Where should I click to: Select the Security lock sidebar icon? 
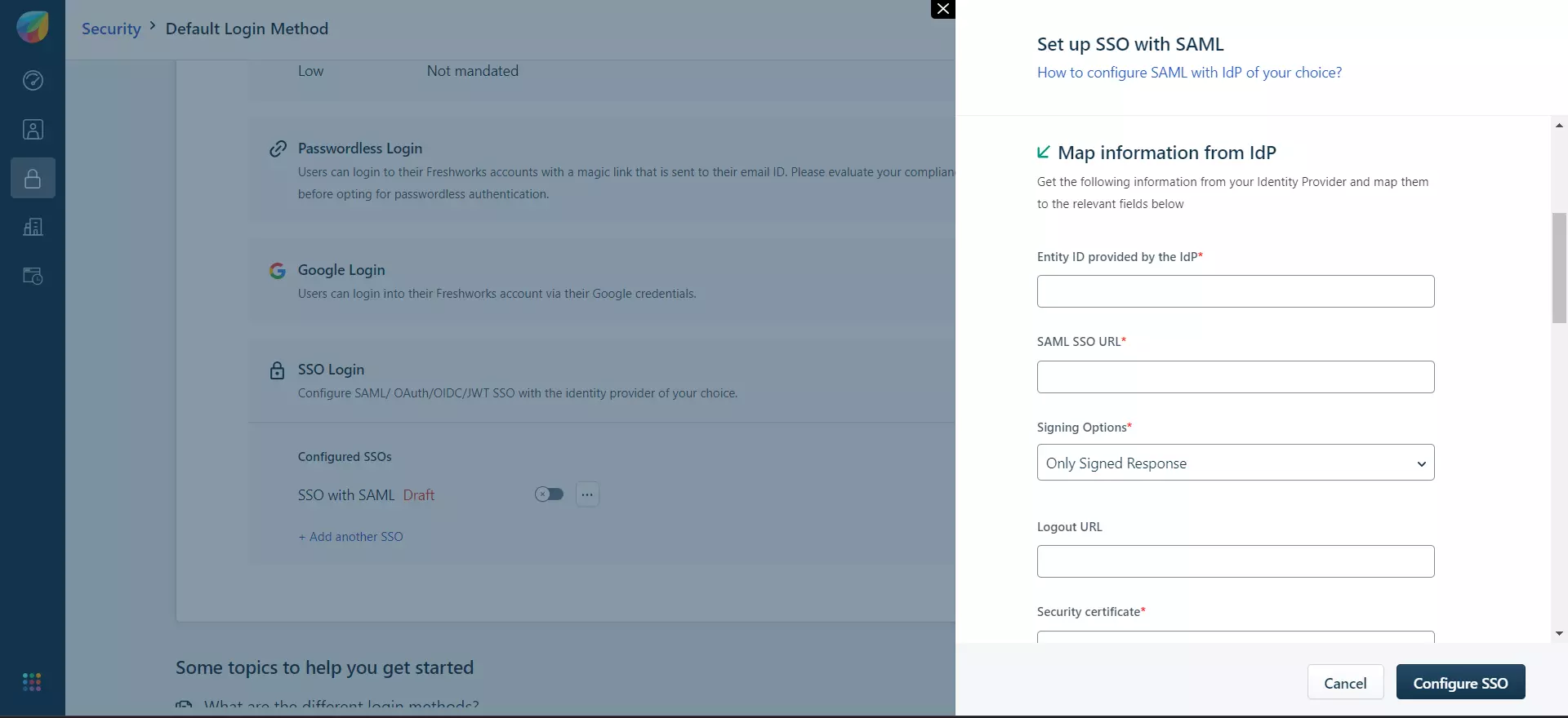[x=33, y=178]
